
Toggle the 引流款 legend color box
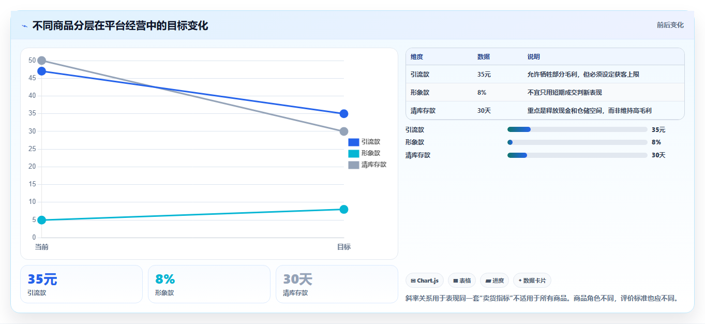pyautogui.click(x=353, y=142)
